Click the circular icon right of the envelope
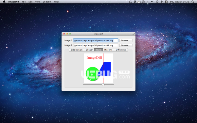Screen dimensions: 197x123 (143, 2)
